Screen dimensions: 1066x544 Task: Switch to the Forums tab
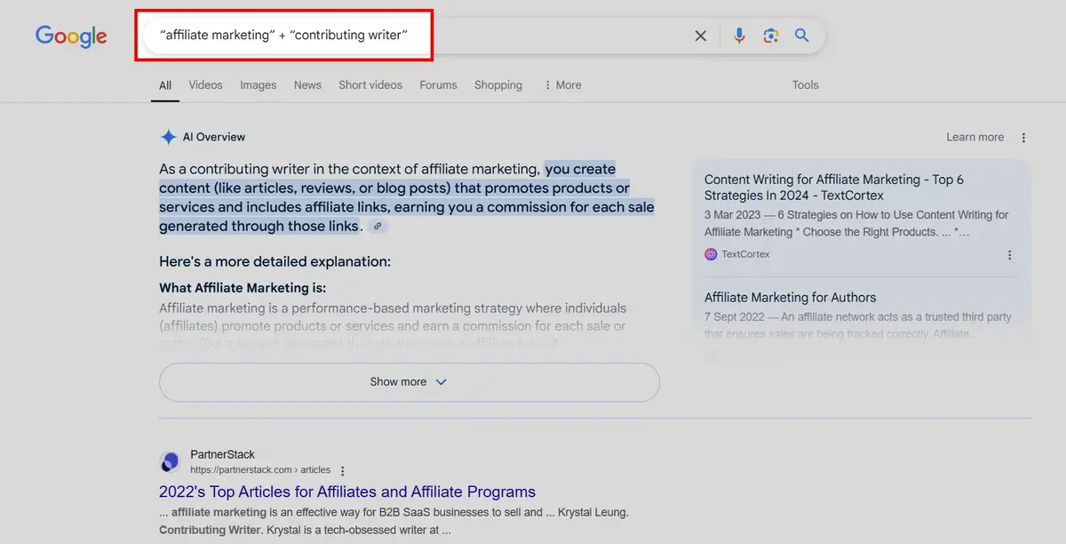pyautogui.click(x=438, y=85)
